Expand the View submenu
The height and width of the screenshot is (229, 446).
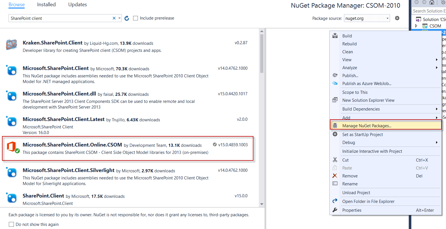point(437,60)
